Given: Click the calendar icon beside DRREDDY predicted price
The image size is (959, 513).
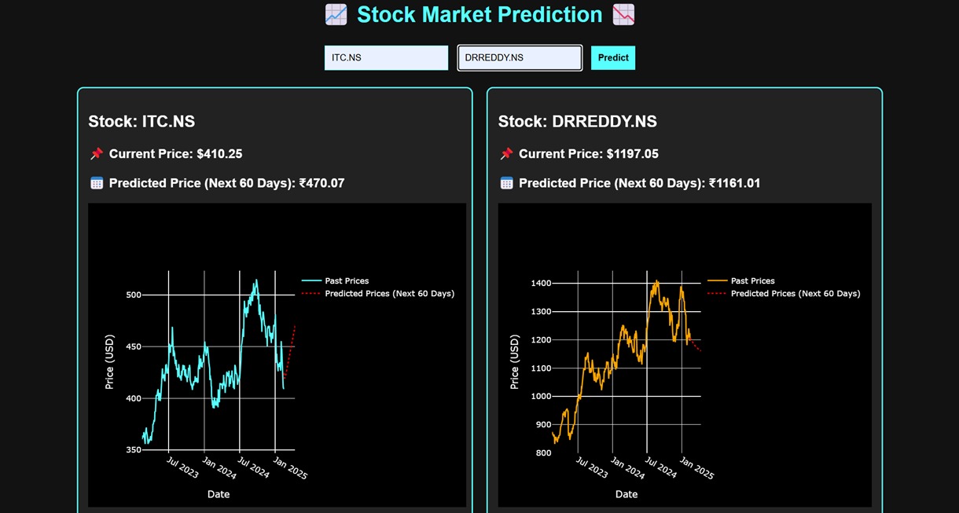Looking at the screenshot, I should 506,182.
